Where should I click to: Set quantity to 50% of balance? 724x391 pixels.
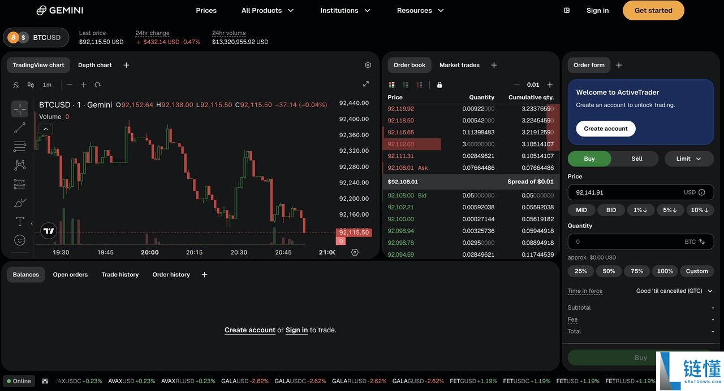click(x=609, y=271)
